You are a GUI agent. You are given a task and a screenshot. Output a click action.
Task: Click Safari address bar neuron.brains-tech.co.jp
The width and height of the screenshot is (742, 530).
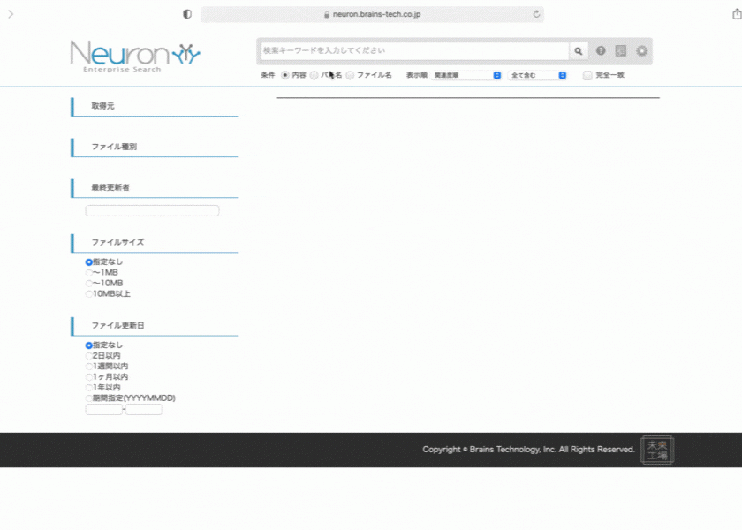(x=372, y=14)
